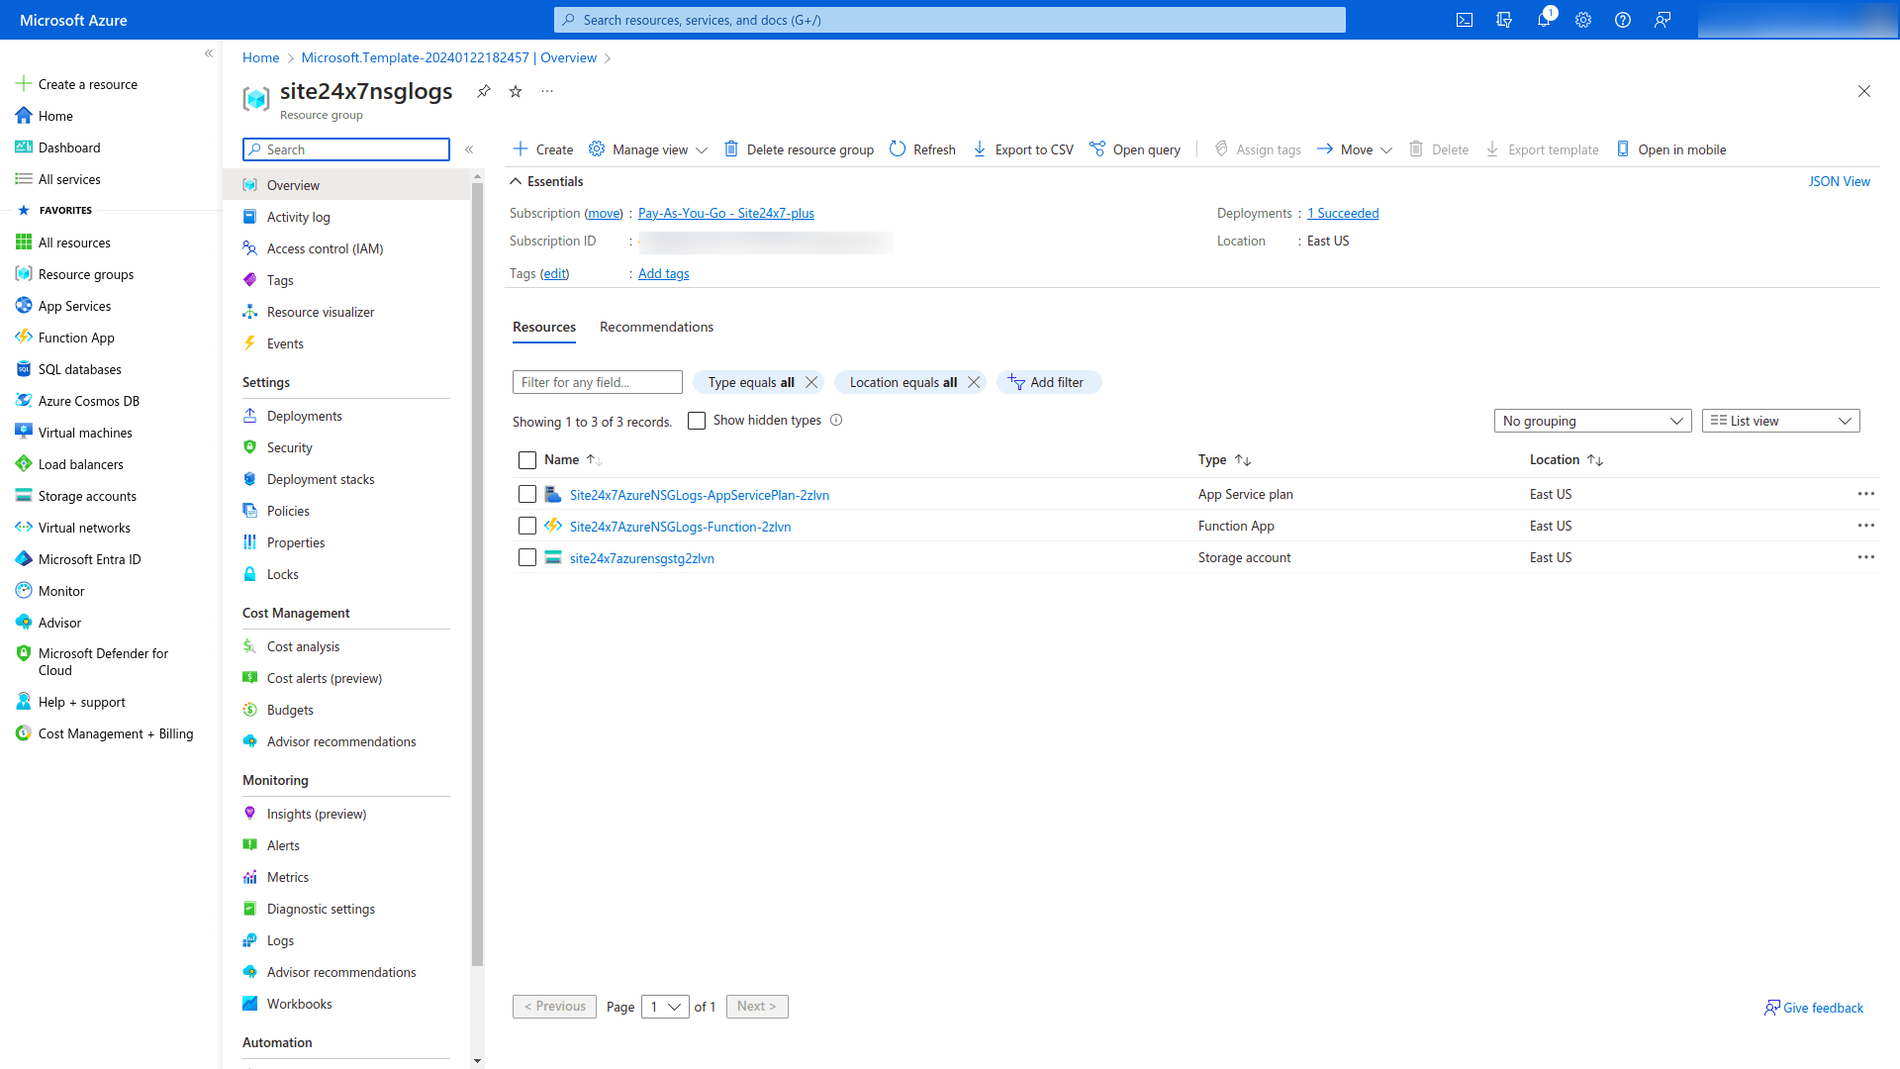This screenshot has height=1069, width=1900.
Task: Expand the Manage view menu
Action: 648,148
